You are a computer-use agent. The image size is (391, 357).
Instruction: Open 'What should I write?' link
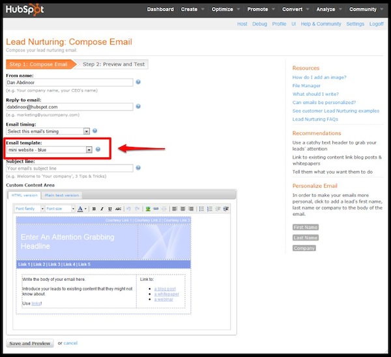[x=315, y=94]
